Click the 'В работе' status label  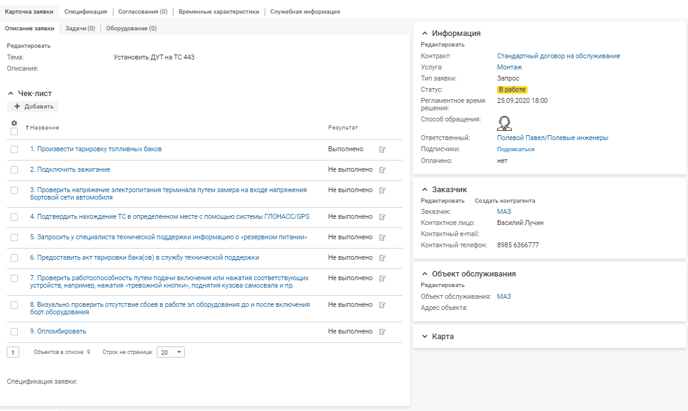512,89
